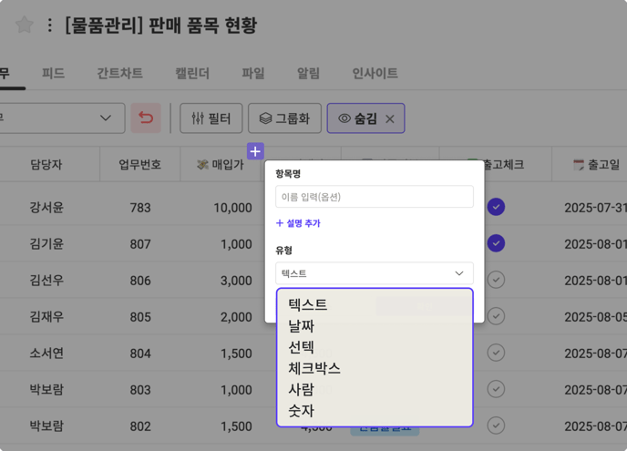Check 출고체크 for row 806
The width and height of the screenshot is (627, 451).
tap(496, 280)
